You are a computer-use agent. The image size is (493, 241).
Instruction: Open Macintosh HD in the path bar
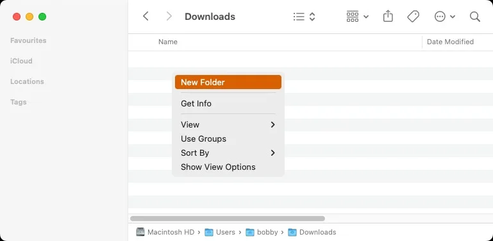165,232
